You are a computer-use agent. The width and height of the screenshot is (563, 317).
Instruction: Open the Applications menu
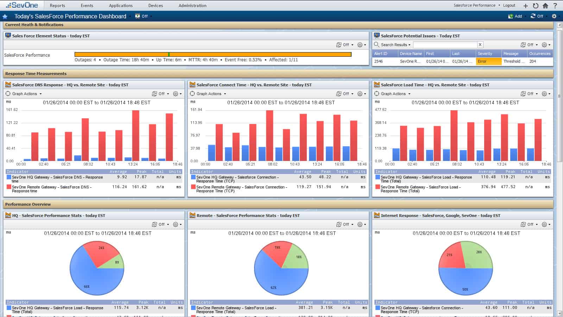point(121,6)
